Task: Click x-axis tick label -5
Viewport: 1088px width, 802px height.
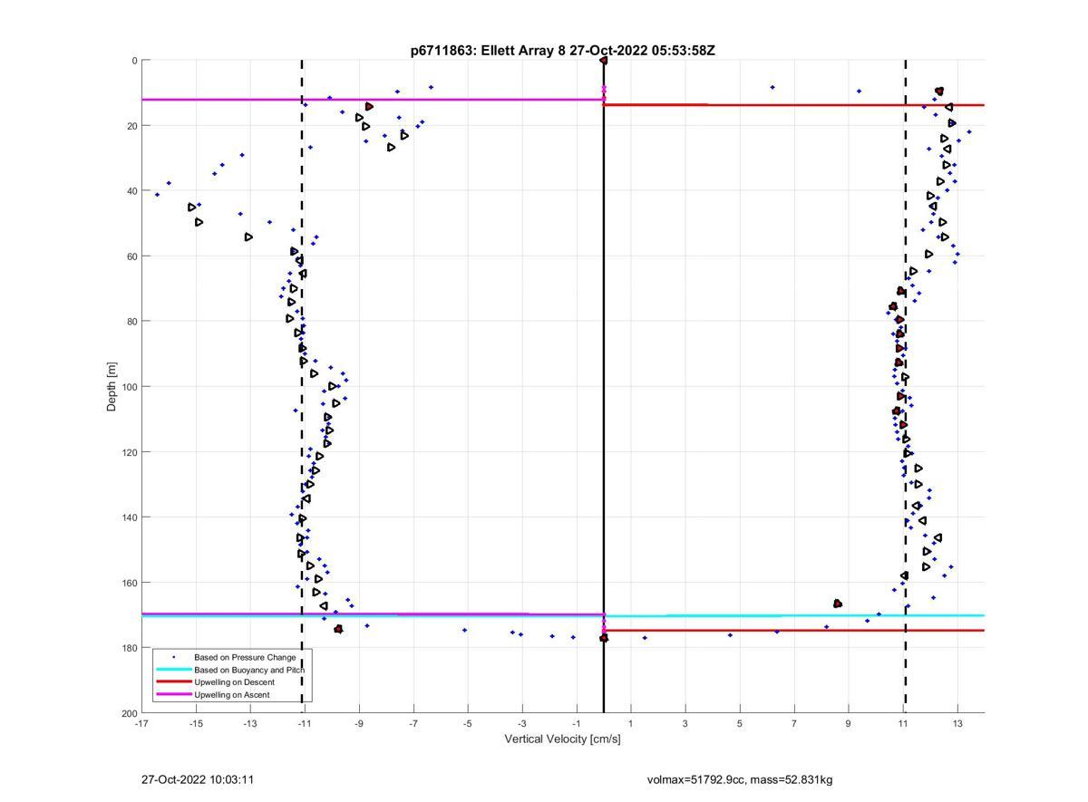Action: (468, 722)
